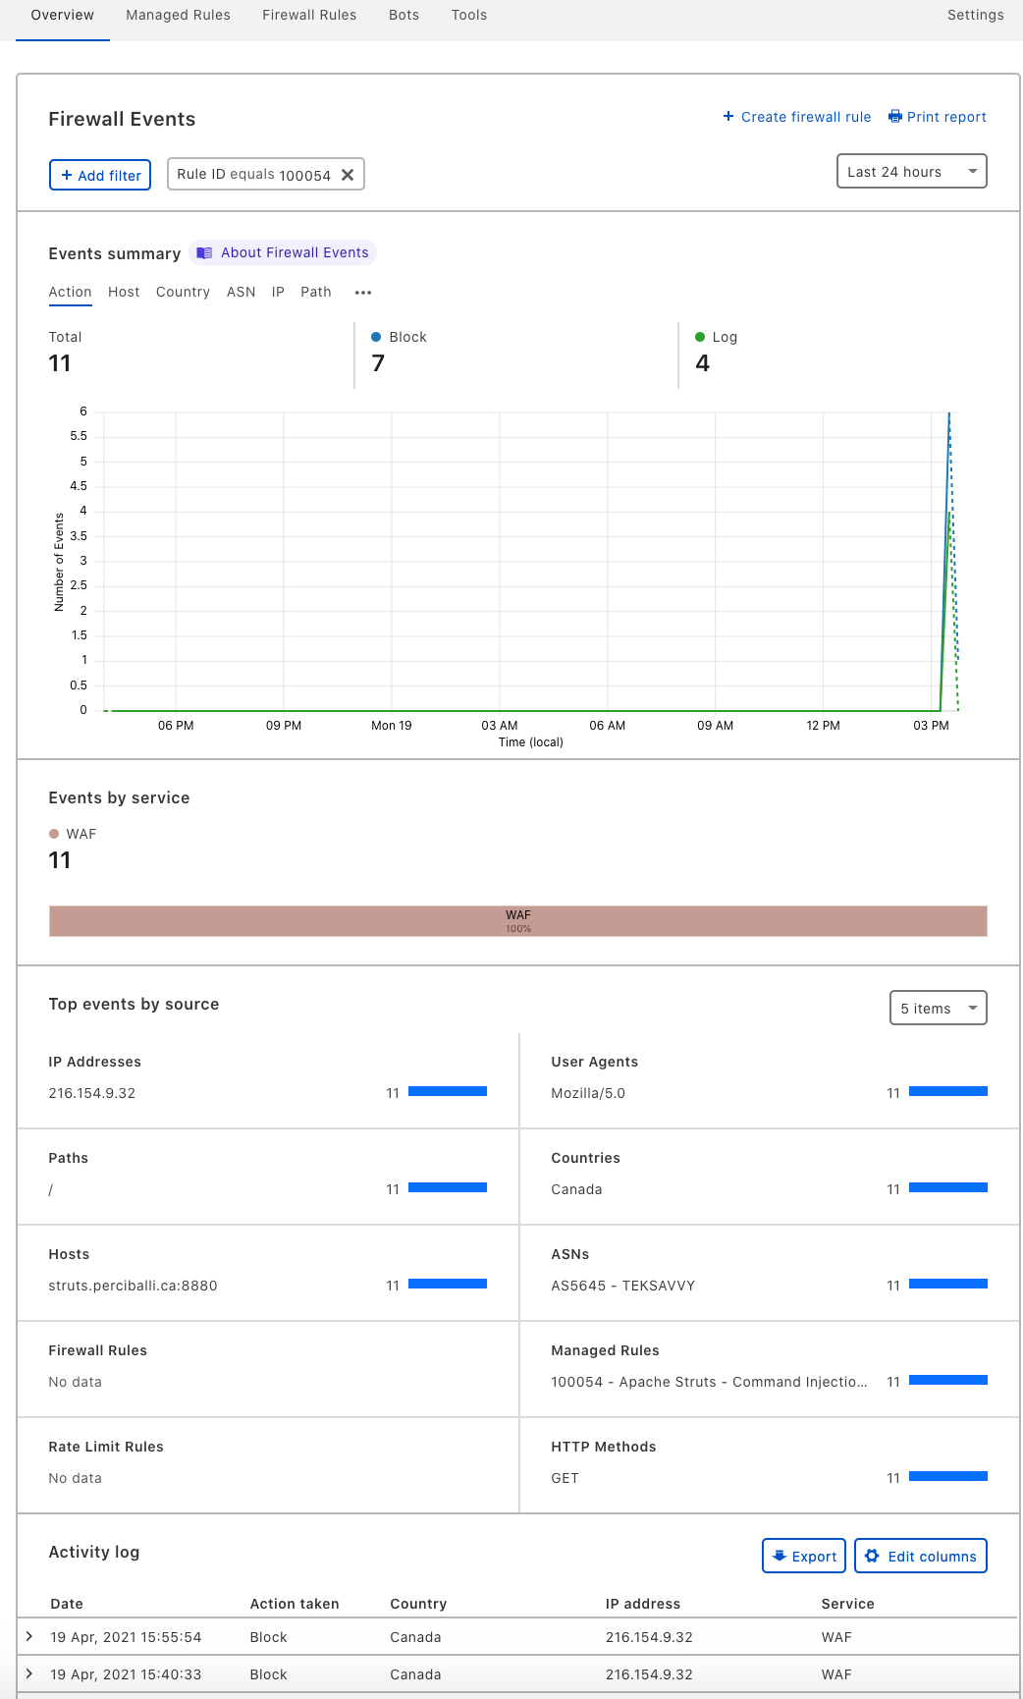Toggle the Log series legend dot
1023x1699 pixels.
point(700,337)
